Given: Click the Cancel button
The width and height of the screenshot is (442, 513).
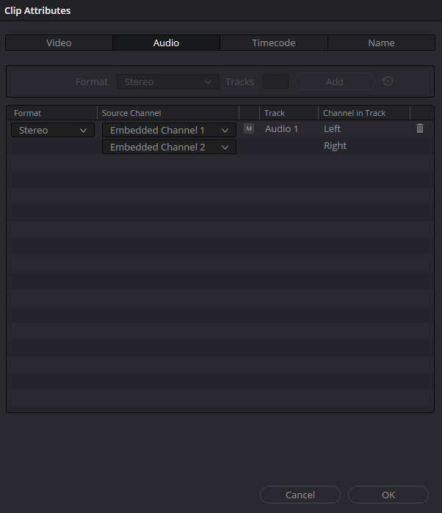Looking at the screenshot, I should coord(300,495).
